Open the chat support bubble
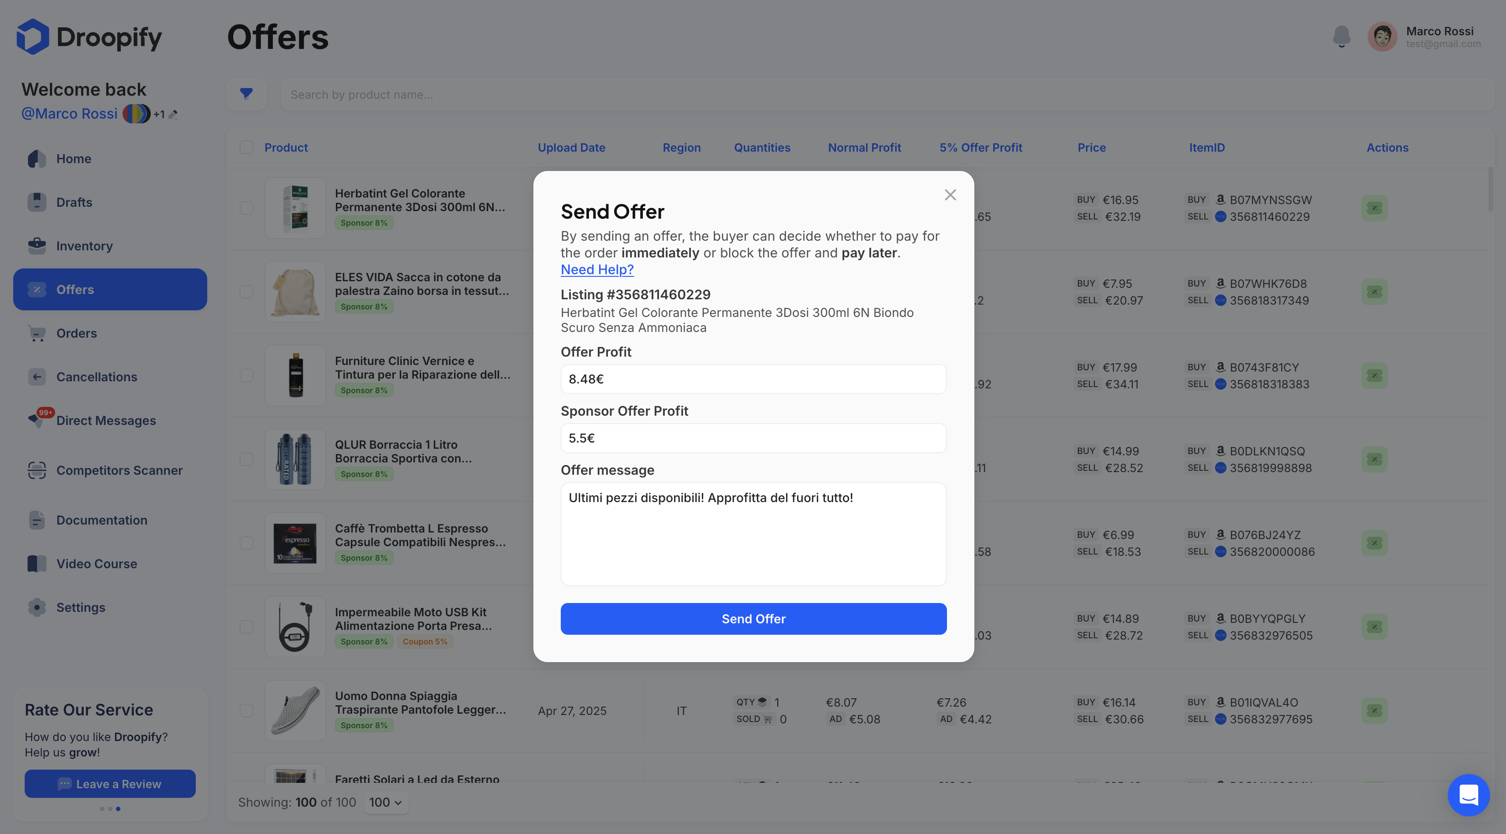 coord(1468,795)
